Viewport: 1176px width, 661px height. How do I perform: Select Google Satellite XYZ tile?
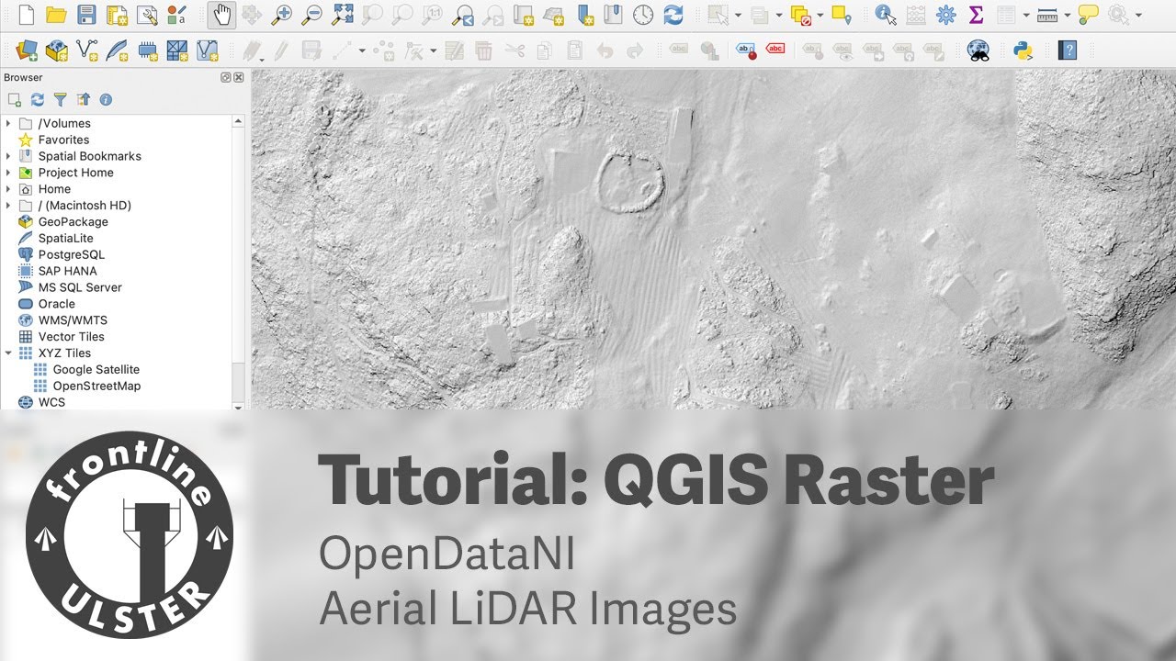coord(96,369)
